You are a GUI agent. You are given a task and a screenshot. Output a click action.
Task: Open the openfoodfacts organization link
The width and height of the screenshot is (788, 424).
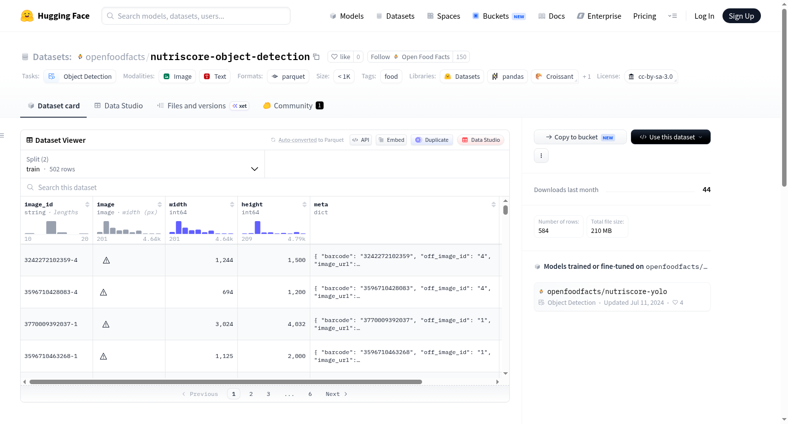115,57
